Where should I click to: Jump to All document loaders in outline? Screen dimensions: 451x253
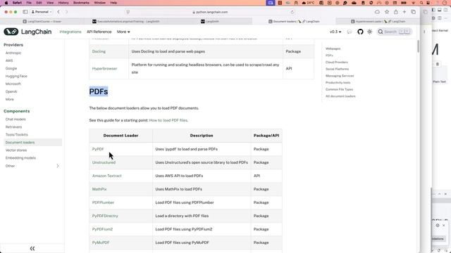[340, 96]
